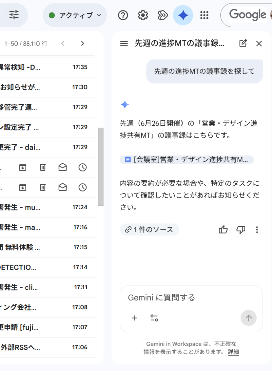Archive the second hovered email row

23,188
